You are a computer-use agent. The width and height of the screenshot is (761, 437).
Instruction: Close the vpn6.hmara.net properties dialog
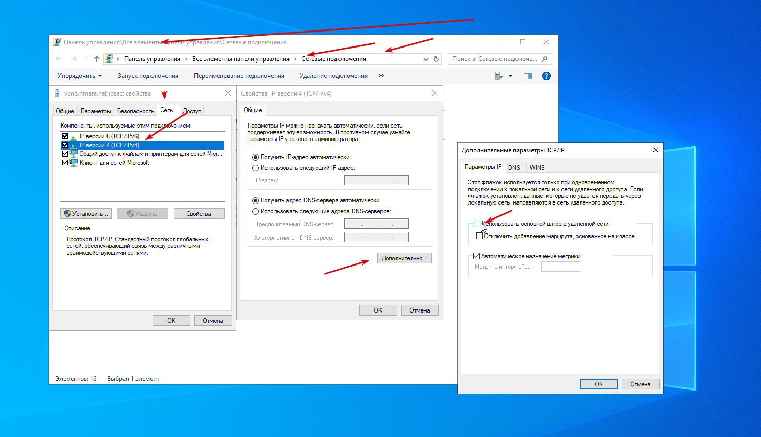(228, 93)
